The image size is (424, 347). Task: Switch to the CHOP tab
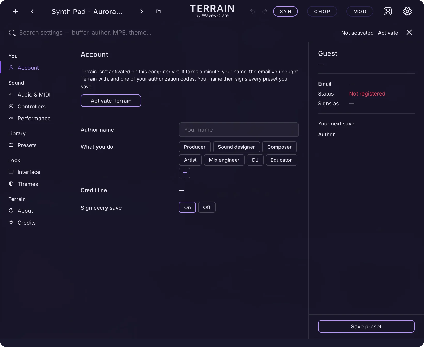coord(322,11)
